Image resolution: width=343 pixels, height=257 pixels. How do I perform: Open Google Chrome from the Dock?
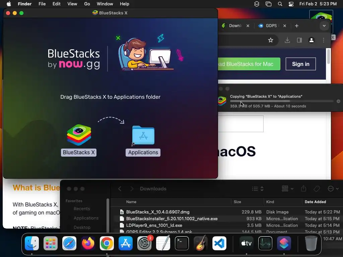coord(107,243)
